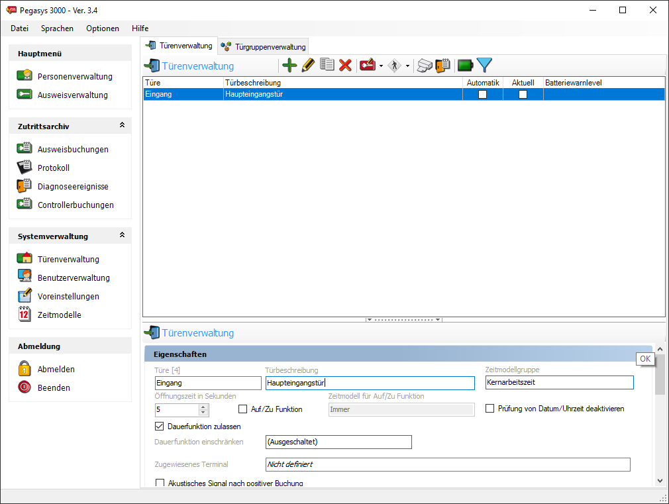Collapse the Systemverwaltung section

pos(121,234)
